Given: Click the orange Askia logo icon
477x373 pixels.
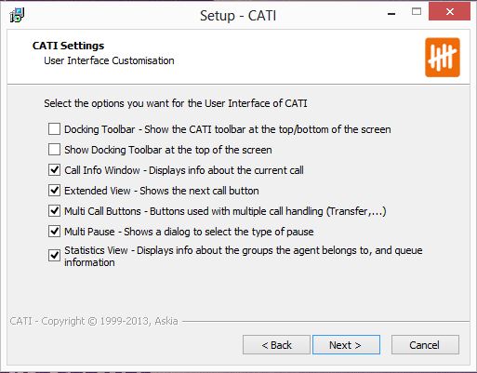Looking at the screenshot, I should [443, 58].
